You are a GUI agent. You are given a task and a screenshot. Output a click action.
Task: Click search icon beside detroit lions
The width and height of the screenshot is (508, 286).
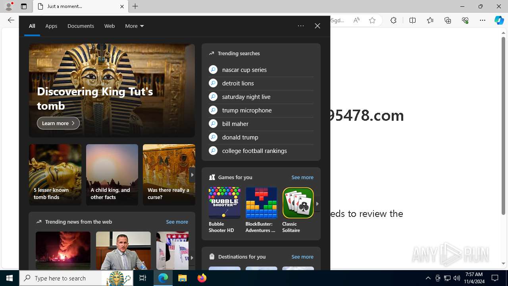(213, 83)
